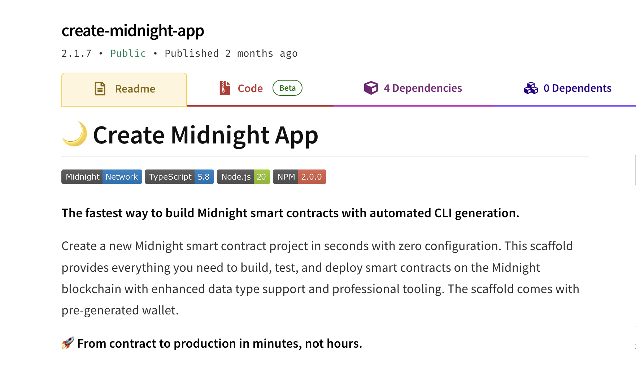Click the Code file archive icon
The width and height of the screenshot is (636, 365).
225,88
